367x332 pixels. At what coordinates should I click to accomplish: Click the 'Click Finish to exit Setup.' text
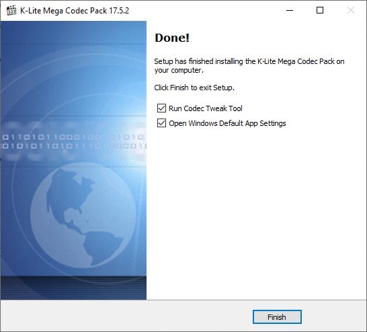coord(194,88)
